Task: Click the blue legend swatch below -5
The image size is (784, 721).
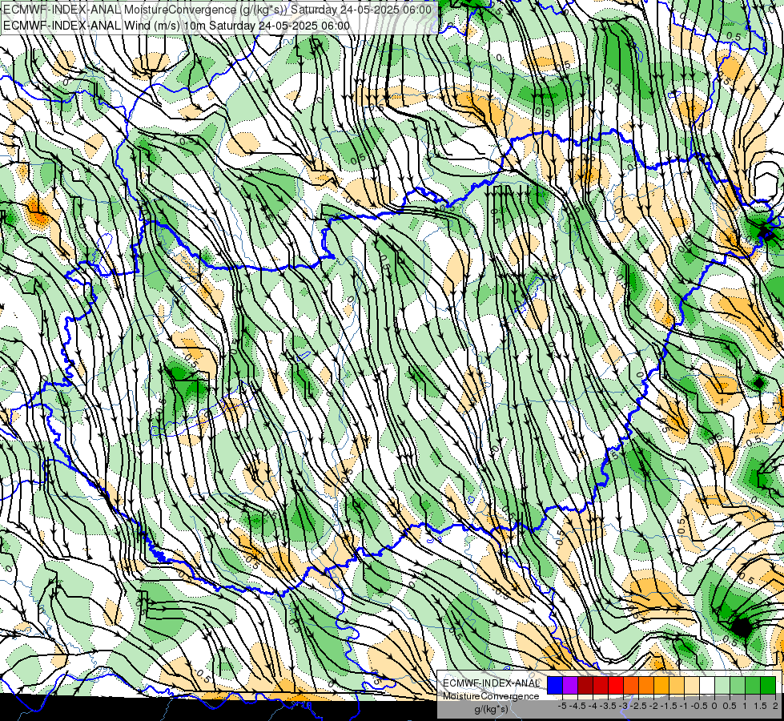Action: coord(555,686)
